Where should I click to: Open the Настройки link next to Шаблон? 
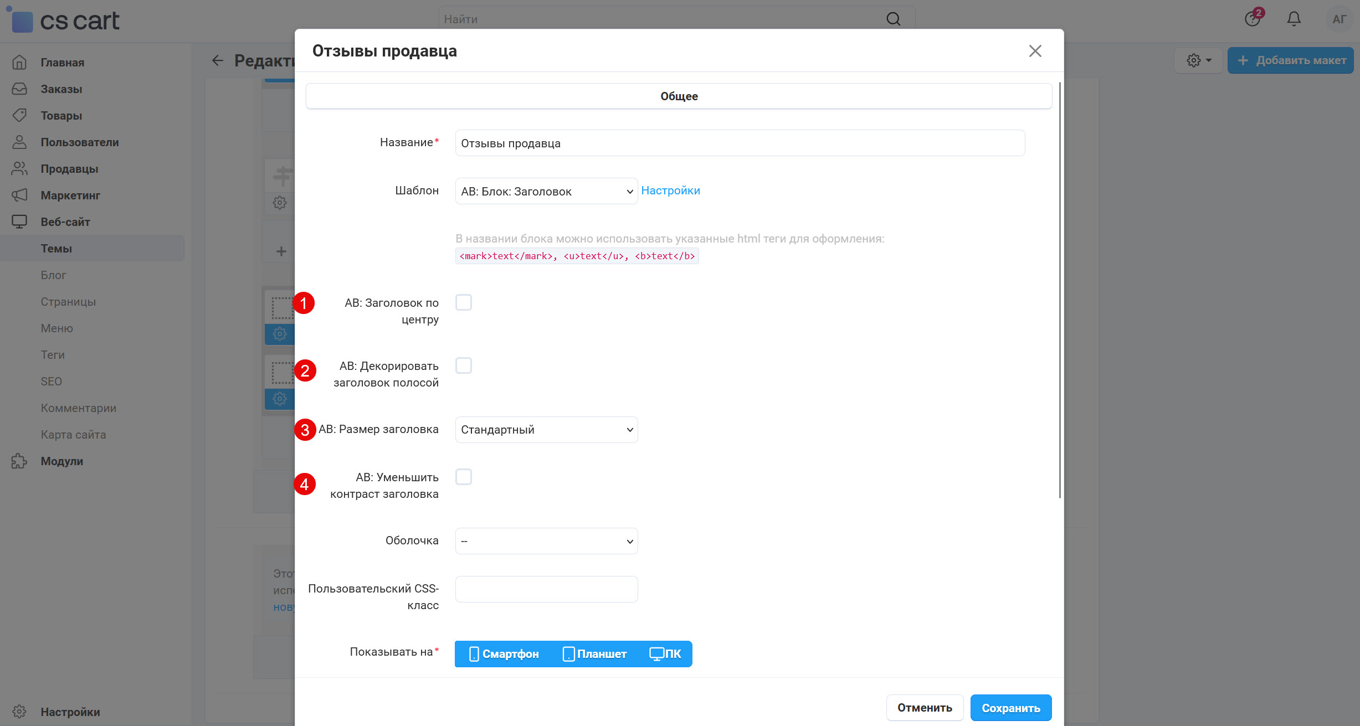pyautogui.click(x=670, y=190)
